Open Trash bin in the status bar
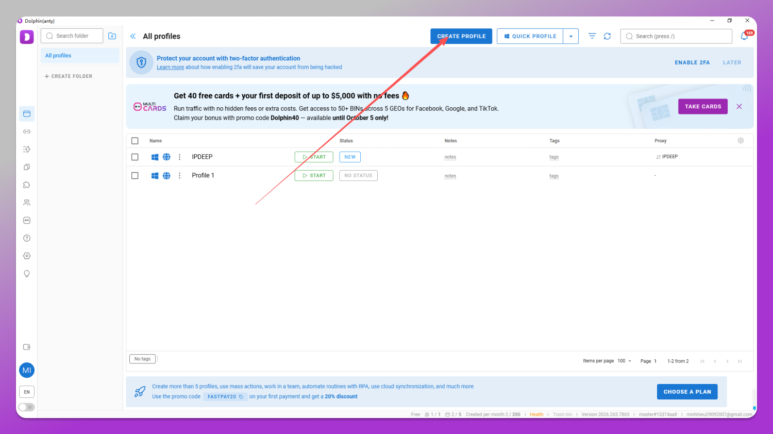Image resolution: width=773 pixels, height=434 pixels. coord(562,414)
